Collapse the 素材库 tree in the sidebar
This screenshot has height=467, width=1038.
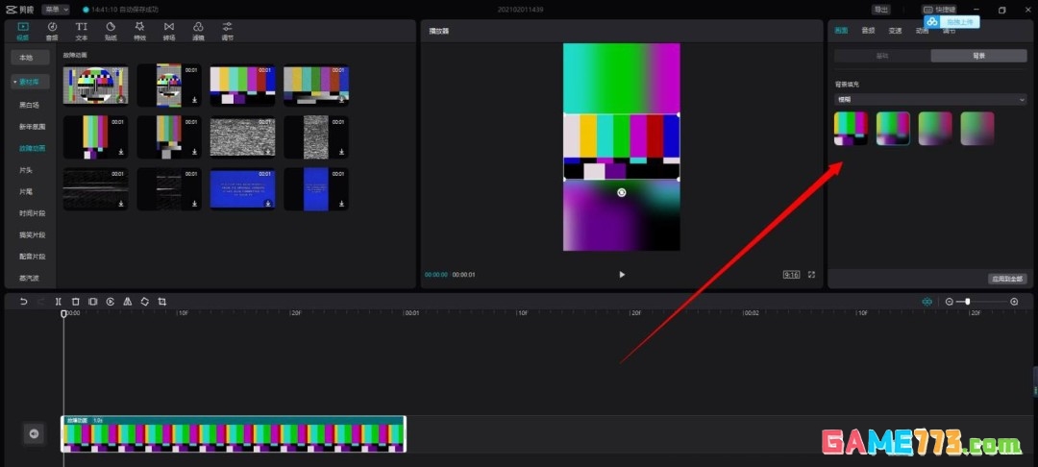pyautogui.click(x=14, y=82)
